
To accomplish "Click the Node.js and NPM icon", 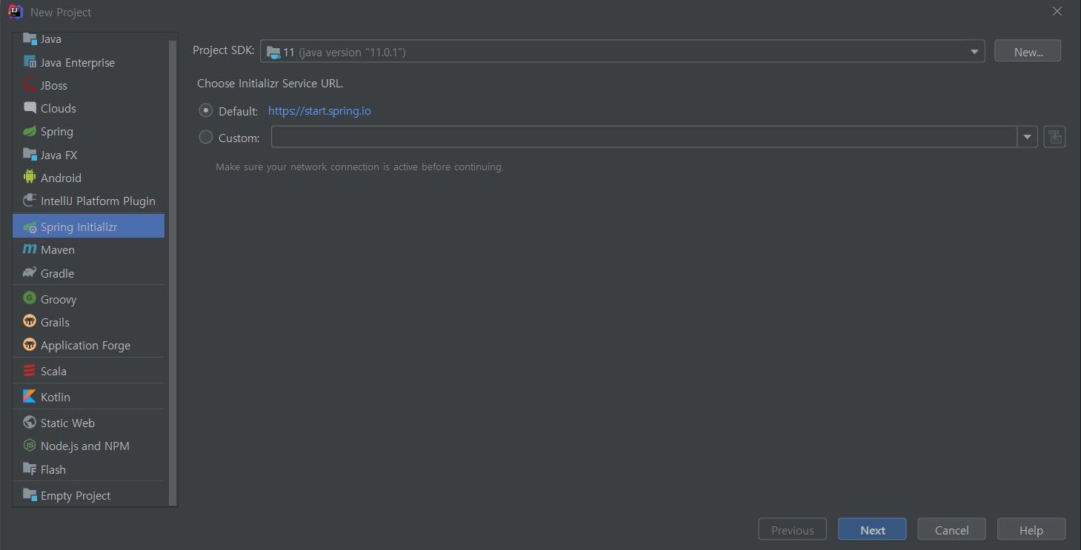I will tap(30, 446).
